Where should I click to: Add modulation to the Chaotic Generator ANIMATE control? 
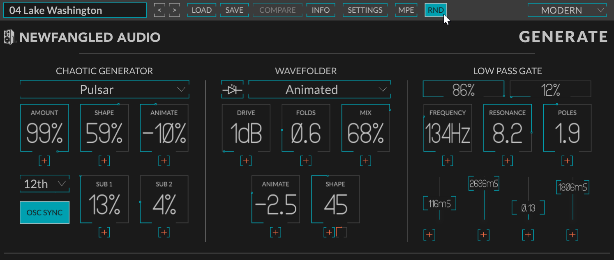coord(164,161)
